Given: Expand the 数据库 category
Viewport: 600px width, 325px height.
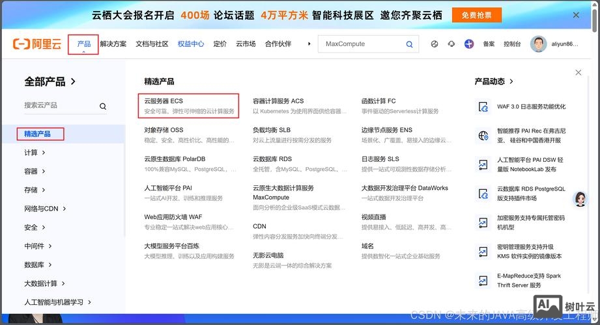Looking at the screenshot, I should coord(38,265).
